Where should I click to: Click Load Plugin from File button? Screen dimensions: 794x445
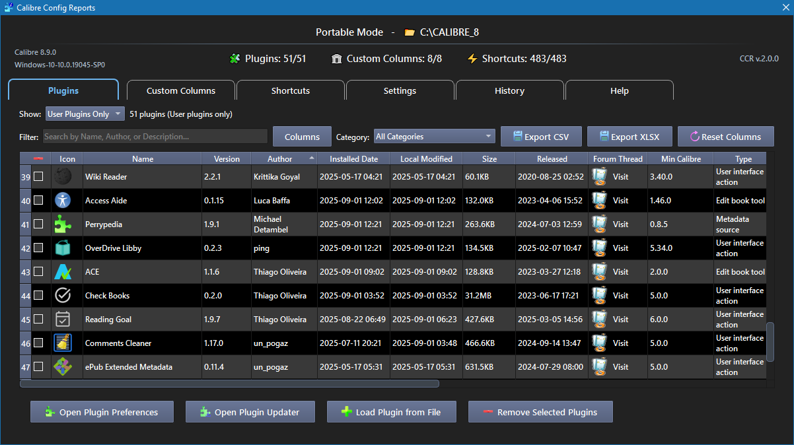coord(391,412)
